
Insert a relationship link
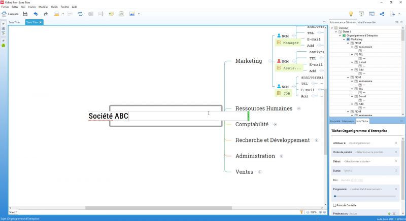pos(80,14)
